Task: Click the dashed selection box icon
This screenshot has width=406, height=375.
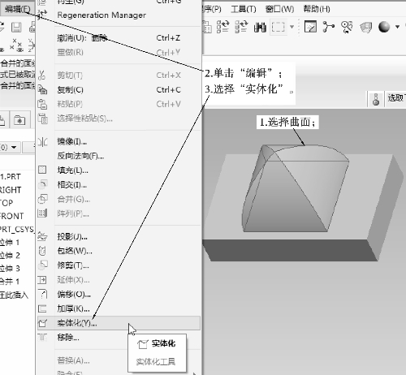Action: (279, 27)
